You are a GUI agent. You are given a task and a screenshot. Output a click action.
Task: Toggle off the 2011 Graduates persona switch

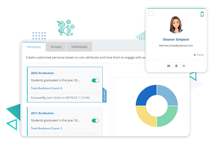tap(96, 121)
